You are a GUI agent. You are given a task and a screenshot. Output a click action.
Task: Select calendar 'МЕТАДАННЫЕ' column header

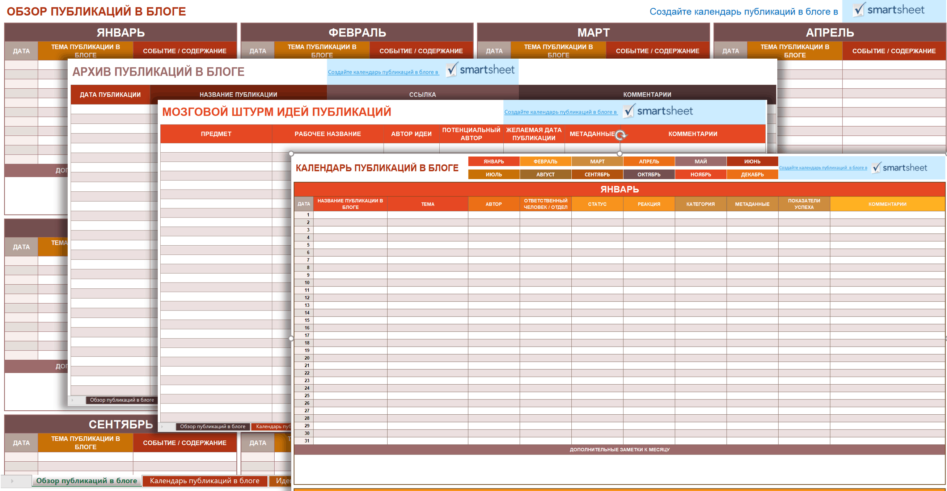pyautogui.click(x=752, y=204)
